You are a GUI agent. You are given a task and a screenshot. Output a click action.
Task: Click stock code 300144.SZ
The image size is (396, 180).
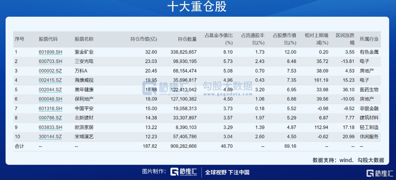[50, 137]
